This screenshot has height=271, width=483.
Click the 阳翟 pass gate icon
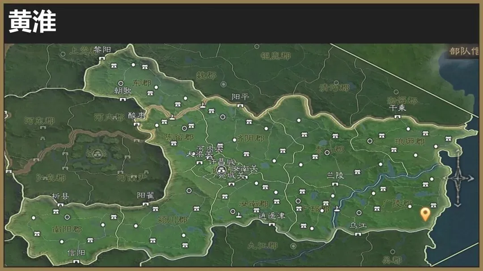point(145,204)
